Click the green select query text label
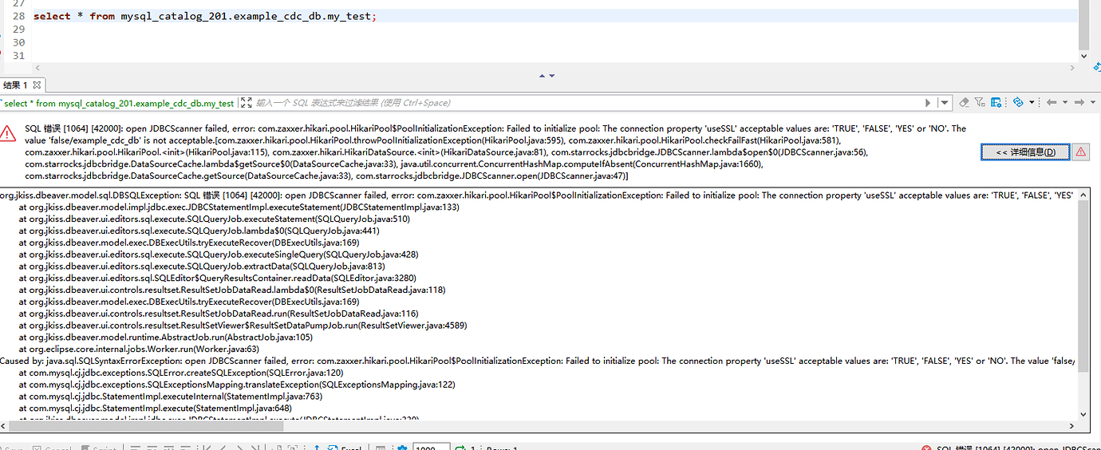The height and width of the screenshot is (450, 1101). [x=119, y=104]
